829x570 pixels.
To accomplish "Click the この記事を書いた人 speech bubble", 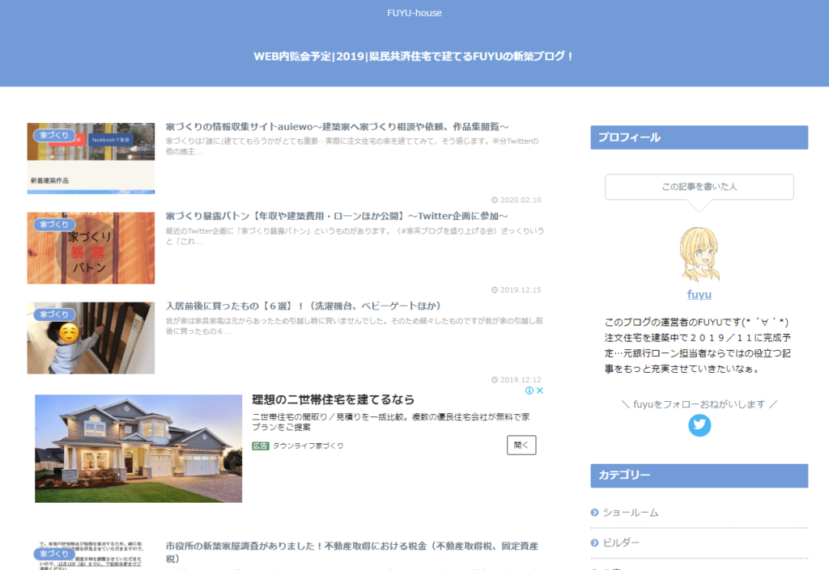I will pyautogui.click(x=699, y=187).
